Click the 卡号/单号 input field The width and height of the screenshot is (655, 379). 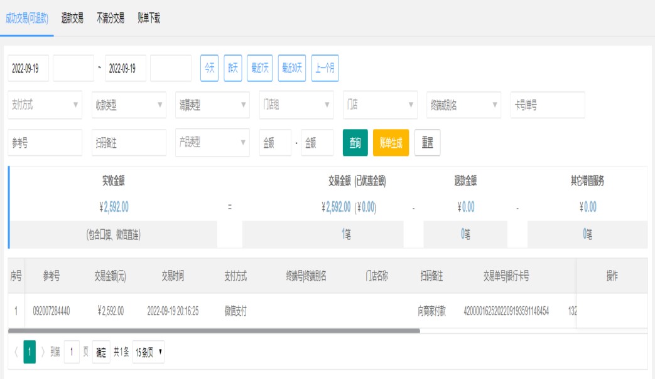548,105
